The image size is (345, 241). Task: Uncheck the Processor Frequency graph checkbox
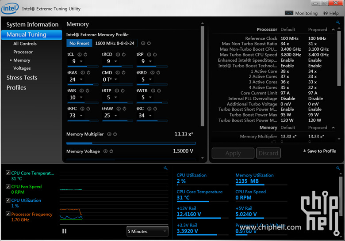coord(8,214)
